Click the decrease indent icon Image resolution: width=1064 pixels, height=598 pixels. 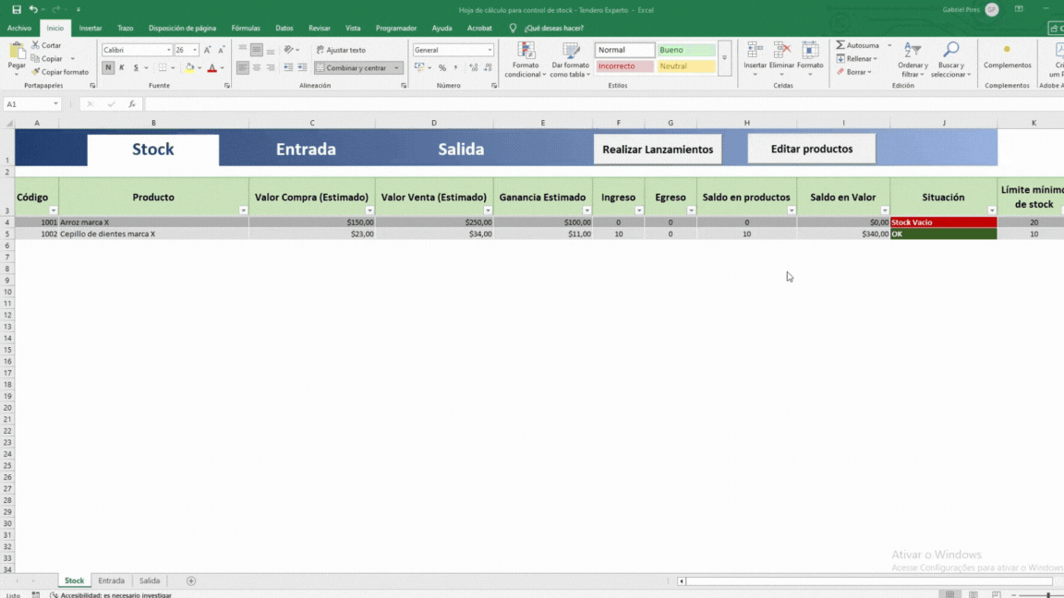[x=288, y=67]
